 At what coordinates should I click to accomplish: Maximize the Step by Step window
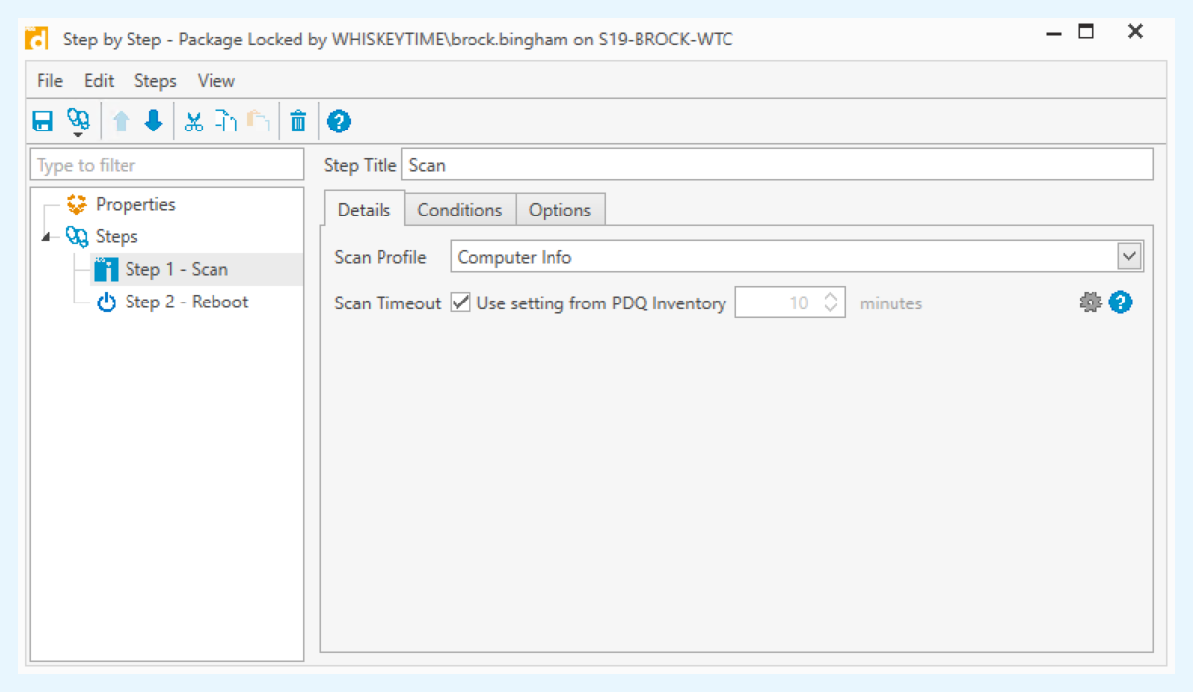(1086, 32)
